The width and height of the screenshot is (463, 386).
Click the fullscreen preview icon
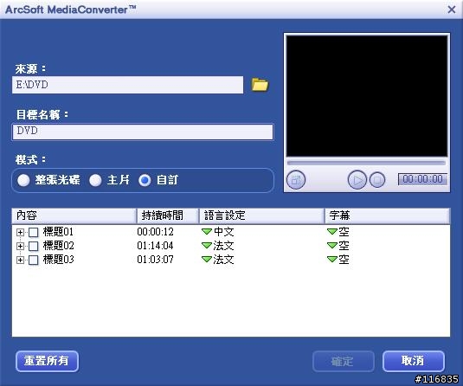click(x=296, y=180)
